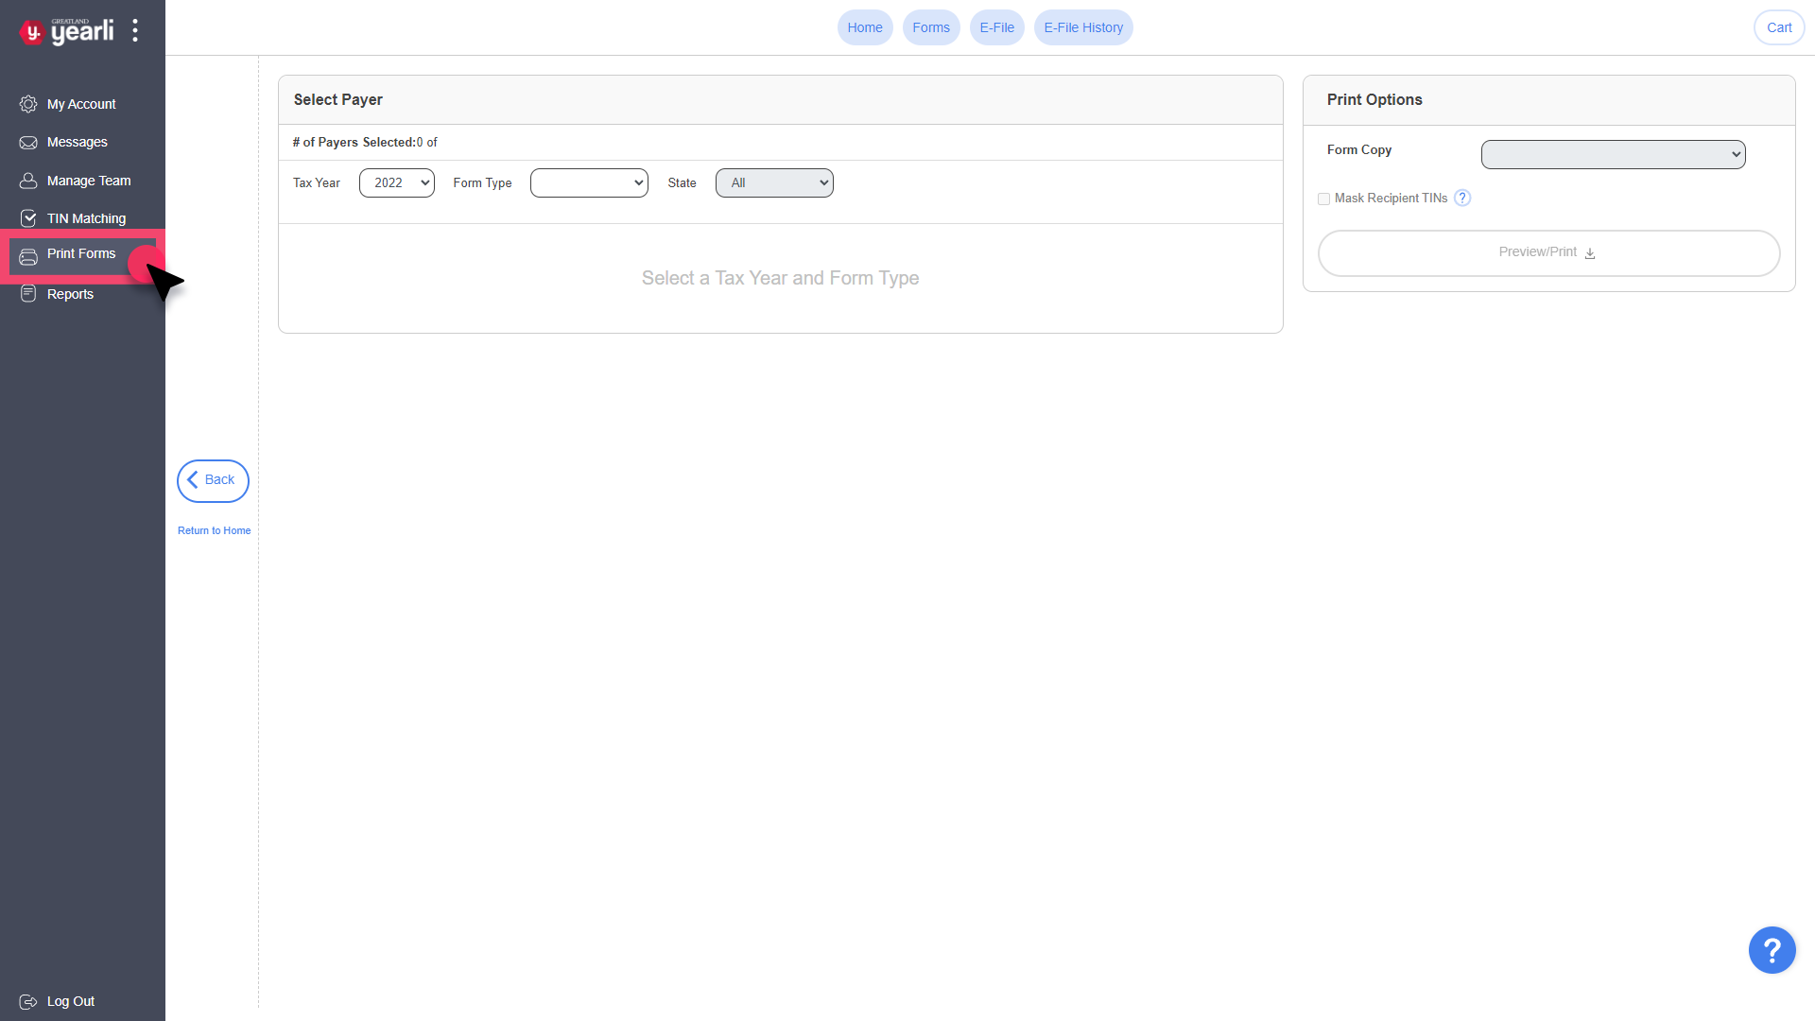Click the Return to Home link
The image size is (1815, 1021).
[x=214, y=530]
